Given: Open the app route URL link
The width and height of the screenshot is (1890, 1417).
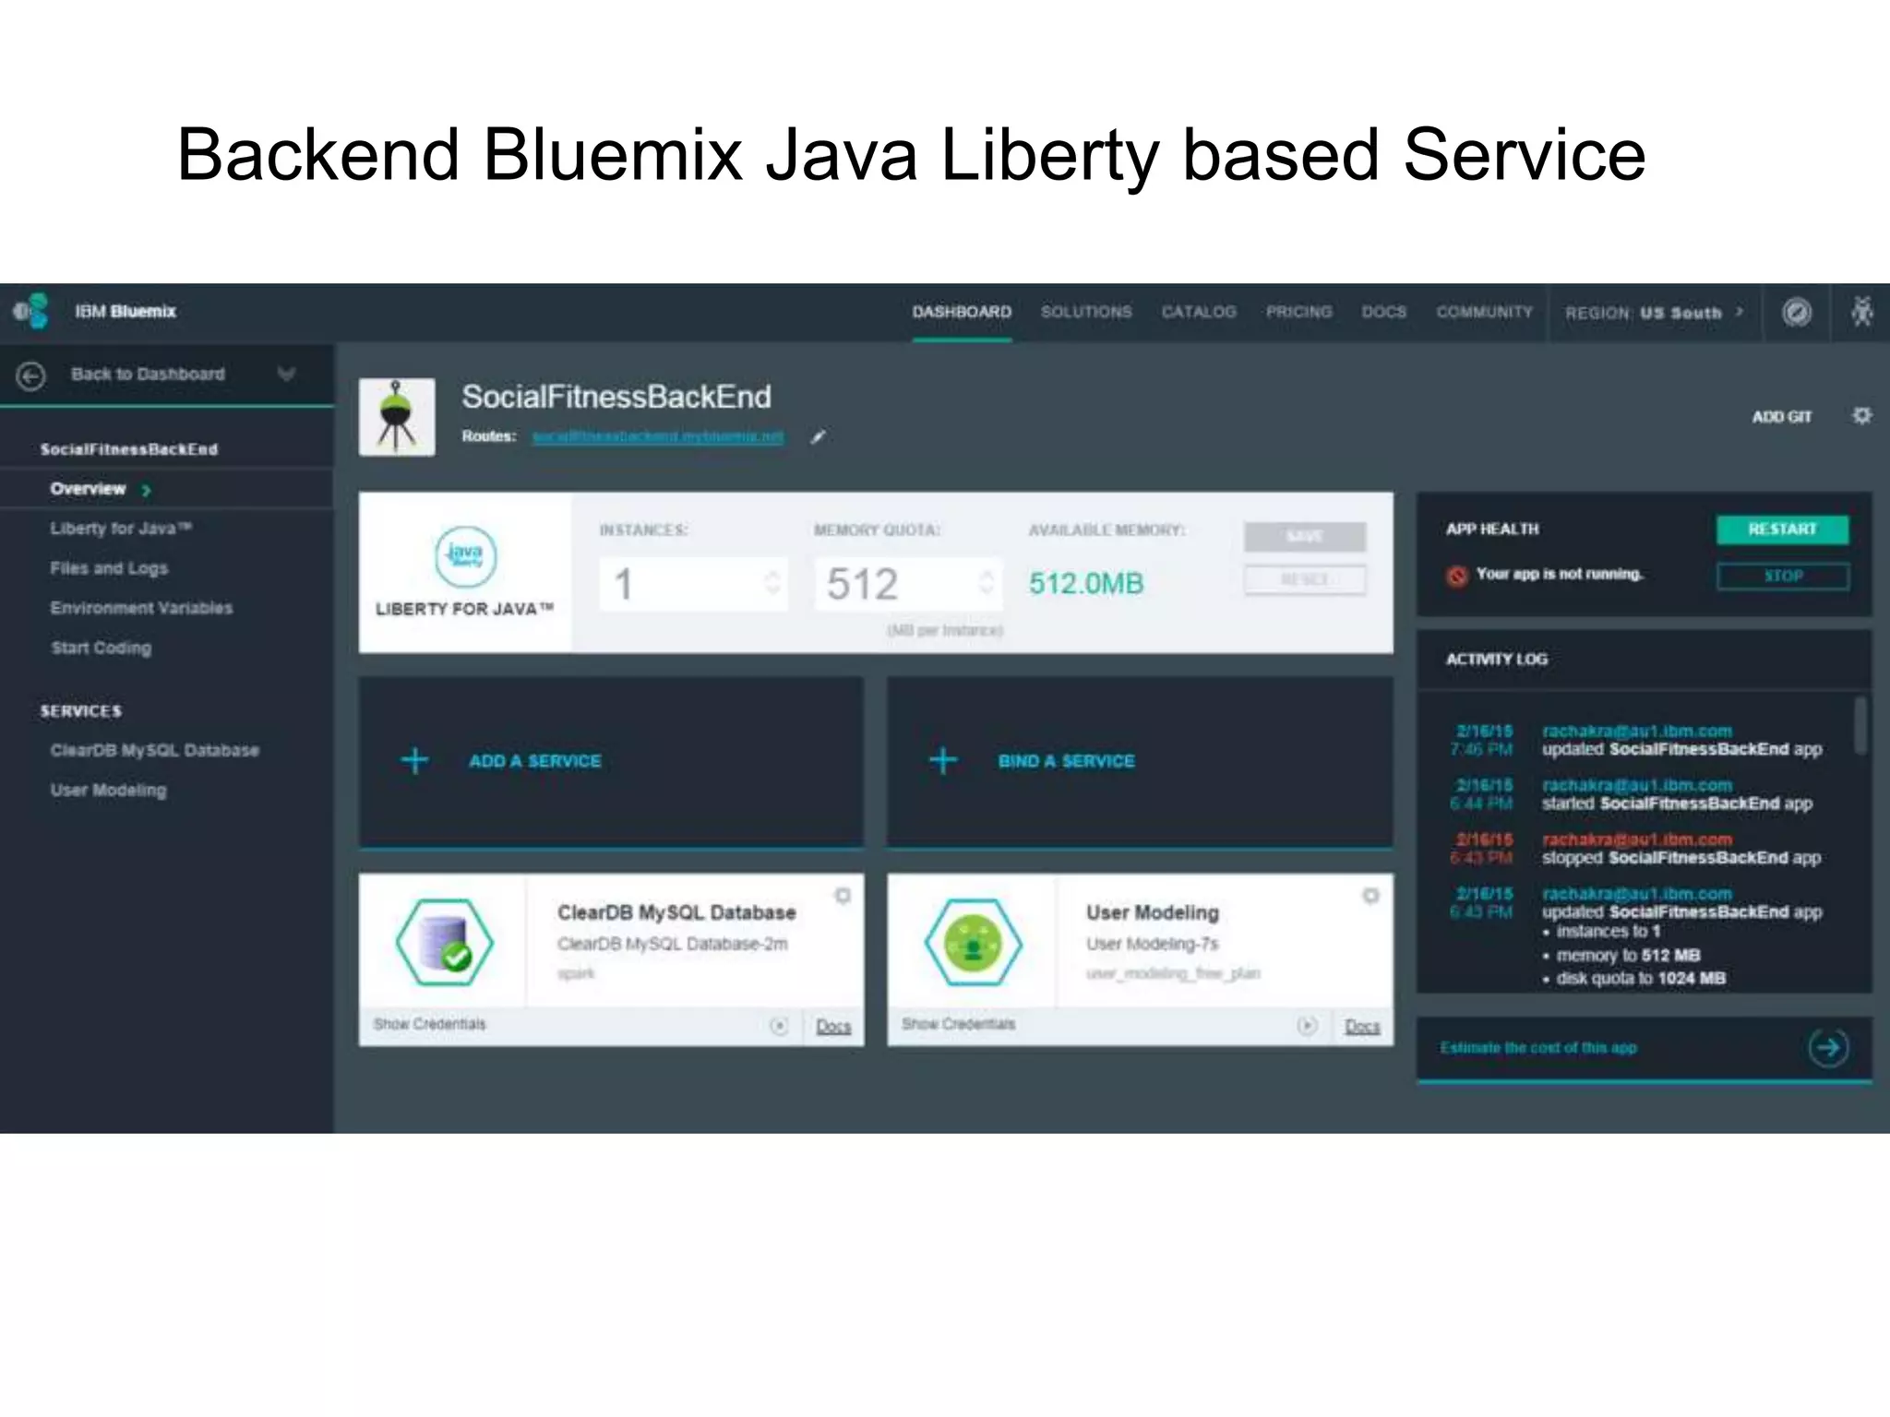Looking at the screenshot, I should point(658,435).
